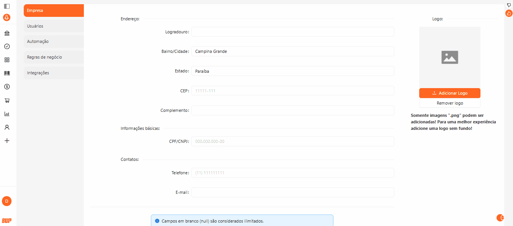Click the Remover logo button
Screen dimensions: 513x226
click(x=449, y=103)
